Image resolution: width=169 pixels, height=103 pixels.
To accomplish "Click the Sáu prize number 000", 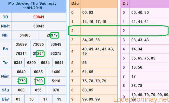I will point(21,90).
